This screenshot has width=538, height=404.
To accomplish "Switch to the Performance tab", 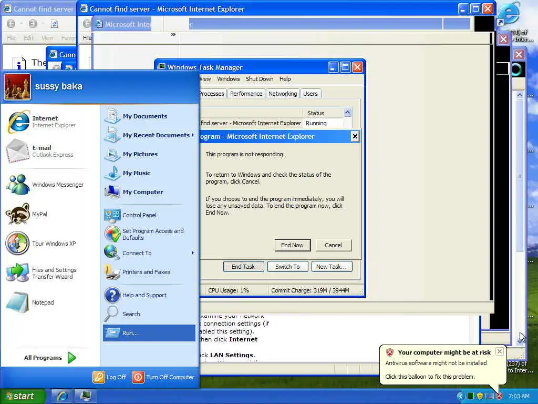I will point(246,94).
